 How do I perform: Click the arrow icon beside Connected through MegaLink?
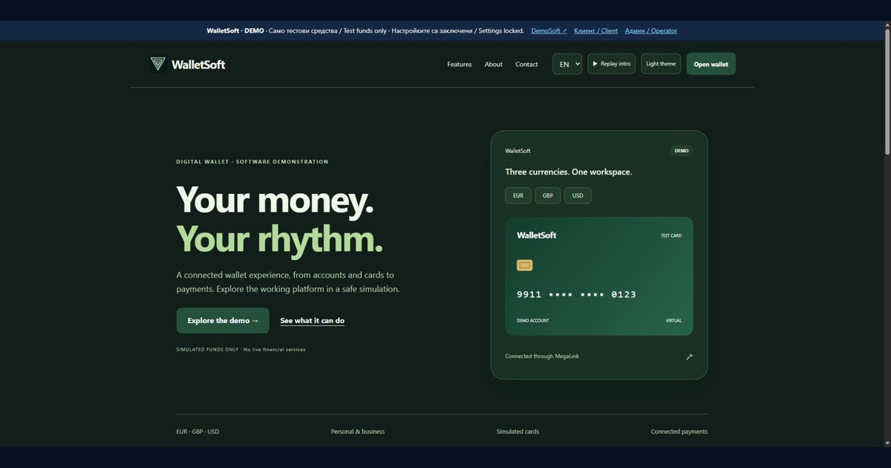689,357
